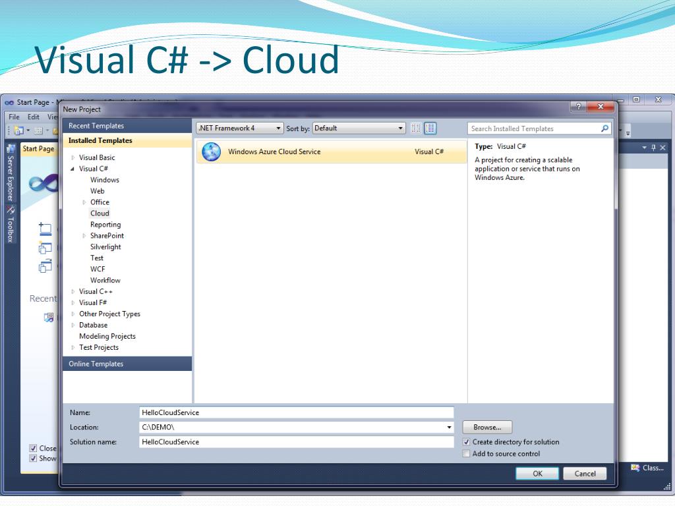This screenshot has height=506, width=675.
Task: Toggle Create directory for solution checkbox
Action: click(x=466, y=442)
